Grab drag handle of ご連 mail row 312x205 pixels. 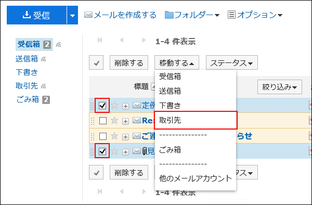93,137
